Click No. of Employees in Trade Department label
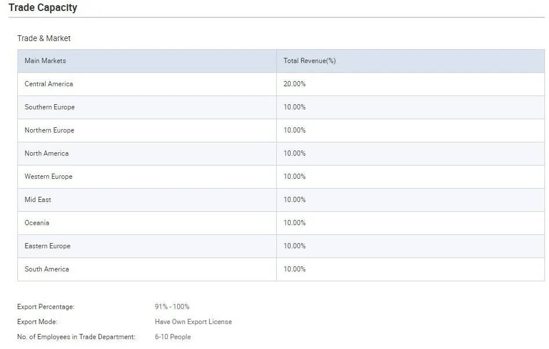This screenshot has height=349, width=549. [76, 337]
